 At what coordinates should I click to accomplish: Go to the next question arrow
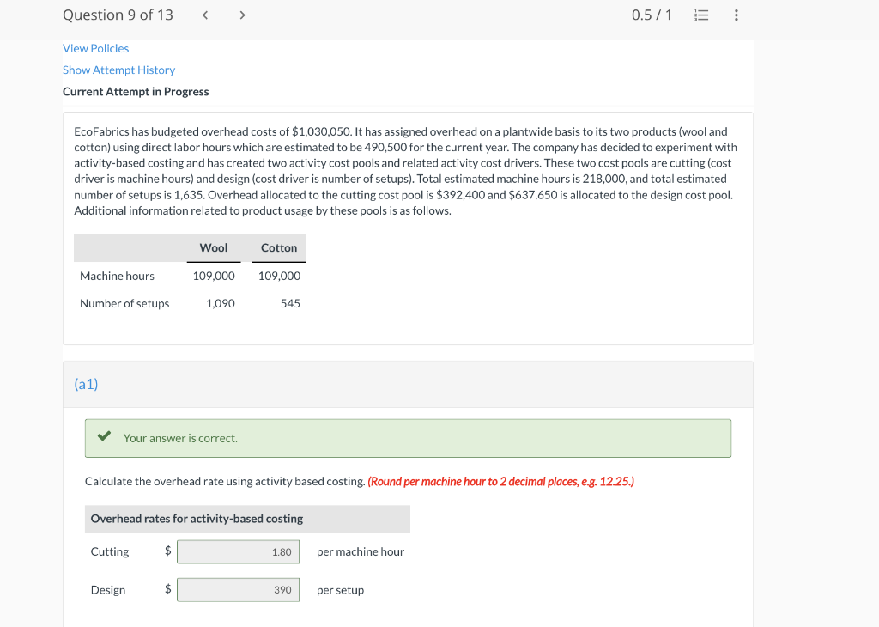click(242, 15)
